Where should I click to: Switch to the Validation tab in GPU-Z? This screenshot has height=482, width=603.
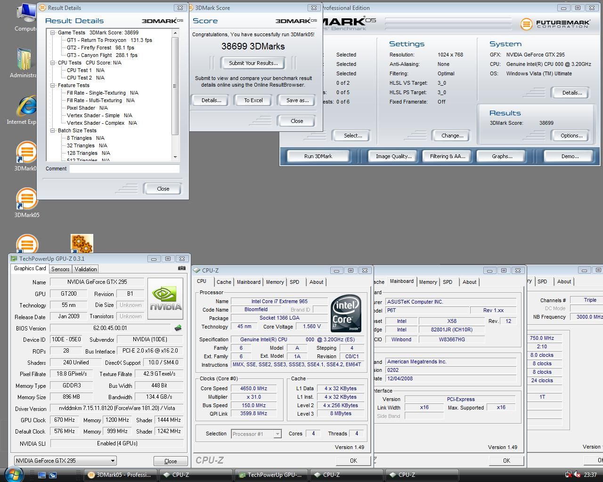coord(86,269)
